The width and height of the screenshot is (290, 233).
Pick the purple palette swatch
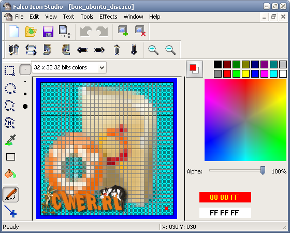[264, 65]
